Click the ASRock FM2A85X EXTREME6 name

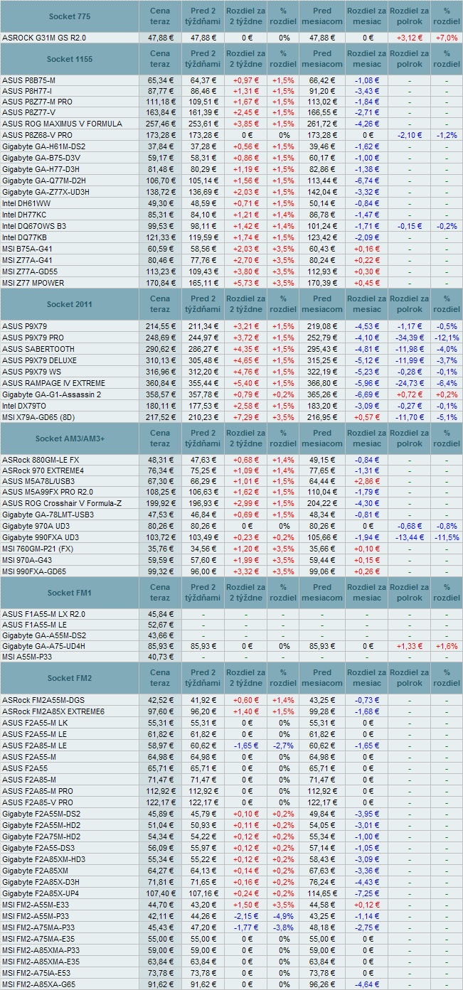pyautogui.click(x=53, y=711)
